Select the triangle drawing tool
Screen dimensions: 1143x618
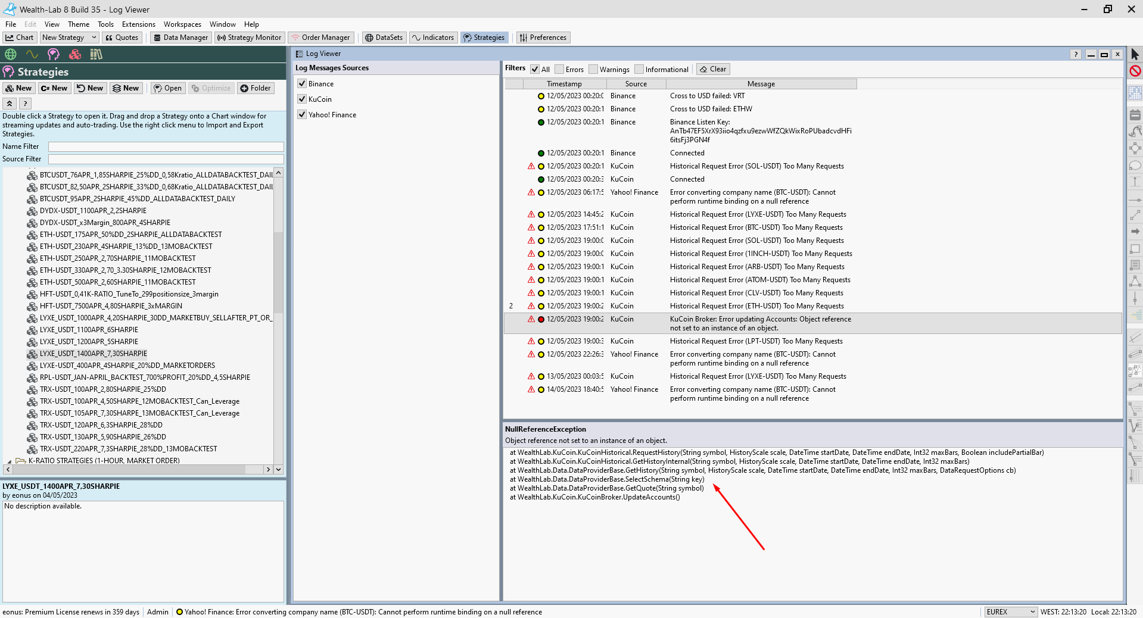click(1135, 282)
